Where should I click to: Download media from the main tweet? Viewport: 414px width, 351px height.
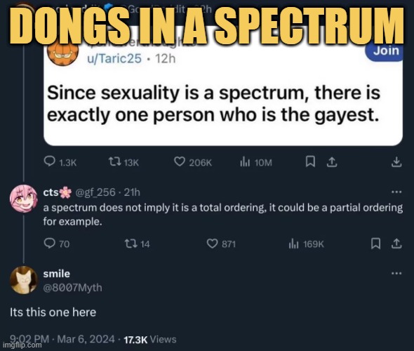[396, 162]
